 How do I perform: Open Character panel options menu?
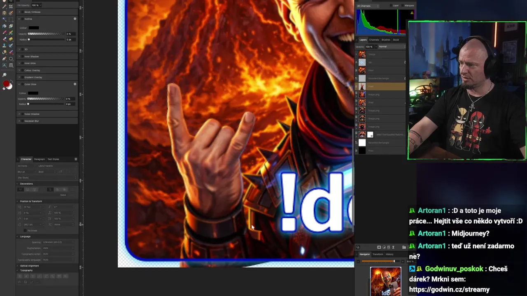pos(76,159)
